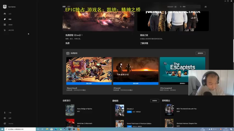Click the Epic Games shield logo

(5, 7)
